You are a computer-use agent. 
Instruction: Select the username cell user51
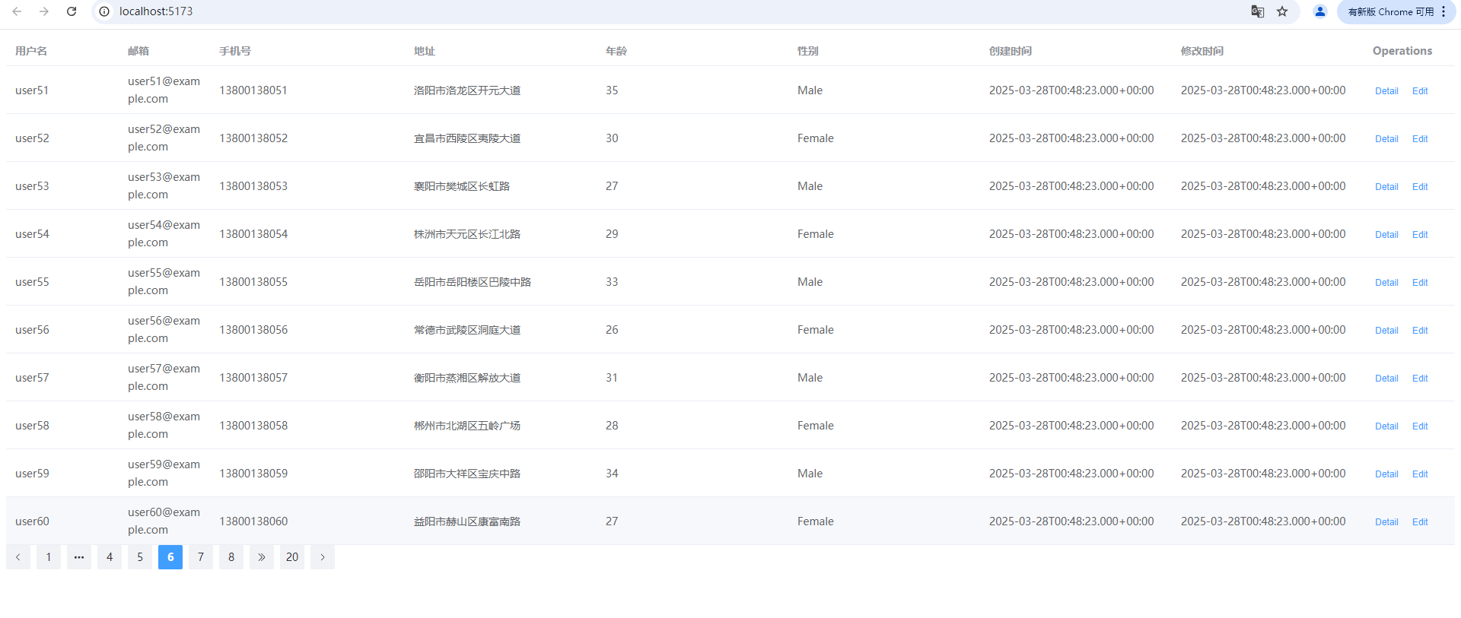[x=32, y=90]
